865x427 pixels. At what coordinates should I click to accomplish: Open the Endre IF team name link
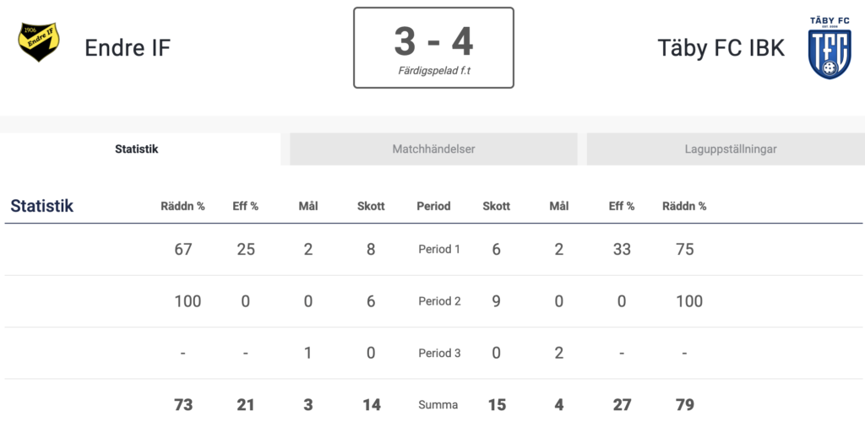(128, 48)
